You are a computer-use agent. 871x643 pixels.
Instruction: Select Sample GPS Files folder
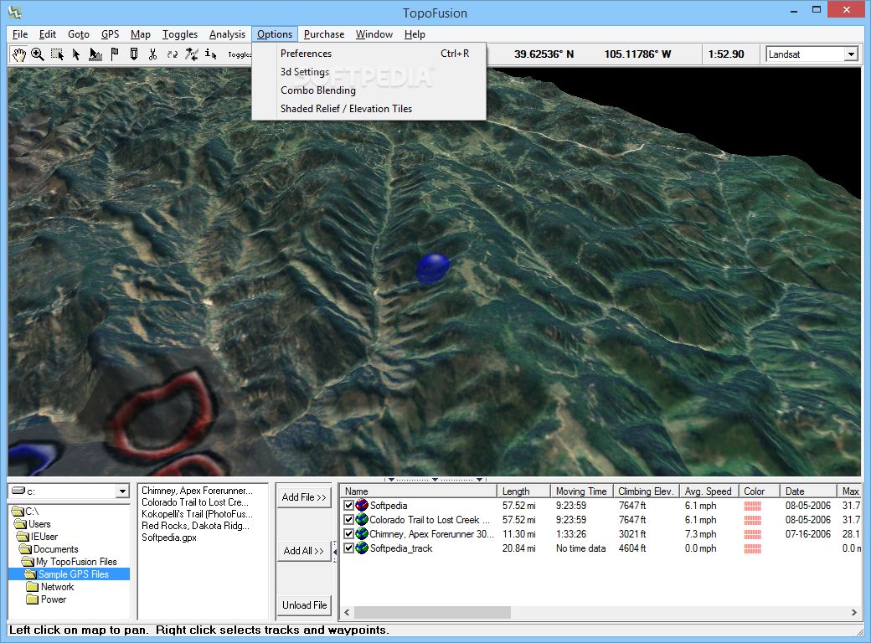[x=70, y=574]
